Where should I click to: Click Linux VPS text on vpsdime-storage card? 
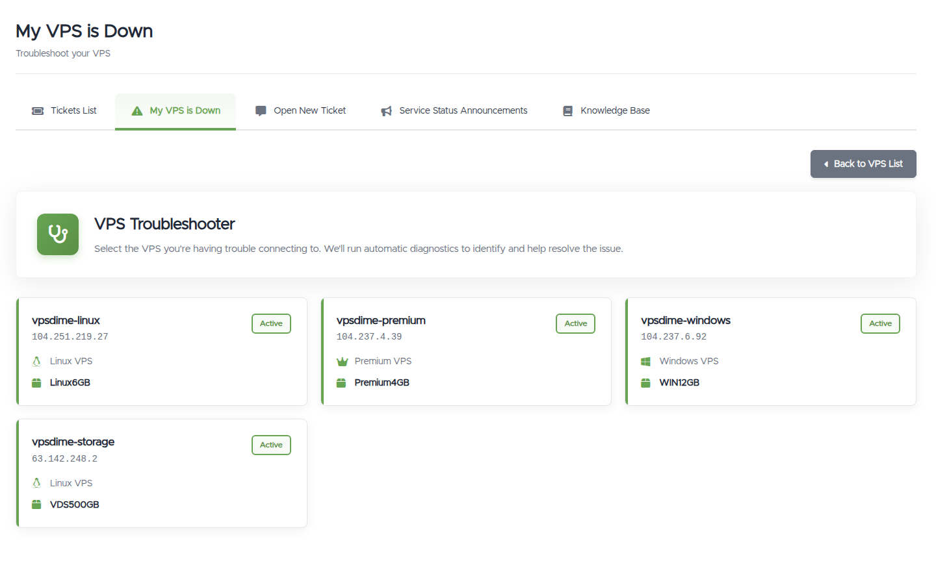(71, 483)
